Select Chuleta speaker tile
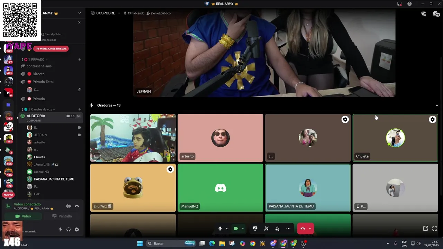This screenshot has height=249, width=443. click(395, 138)
